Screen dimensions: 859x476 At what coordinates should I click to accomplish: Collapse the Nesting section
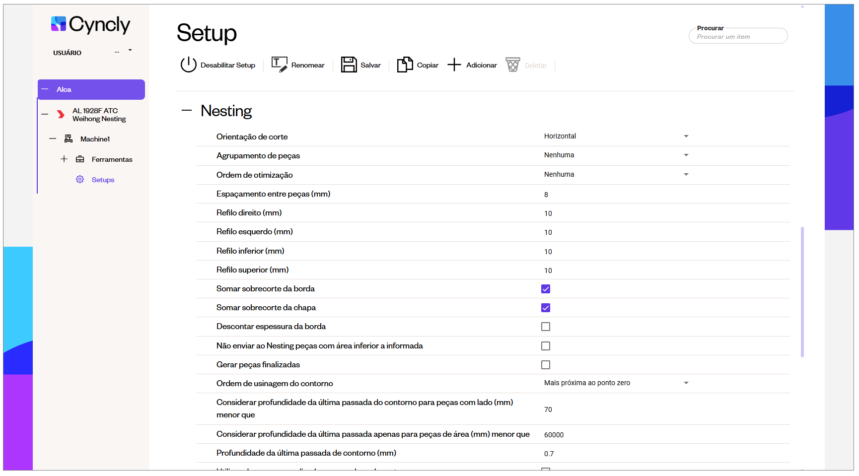coord(187,110)
